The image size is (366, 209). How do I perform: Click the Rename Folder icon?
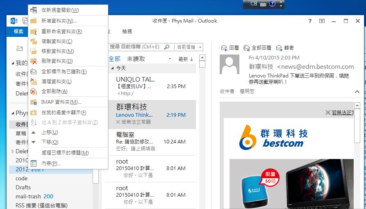(x=34, y=31)
